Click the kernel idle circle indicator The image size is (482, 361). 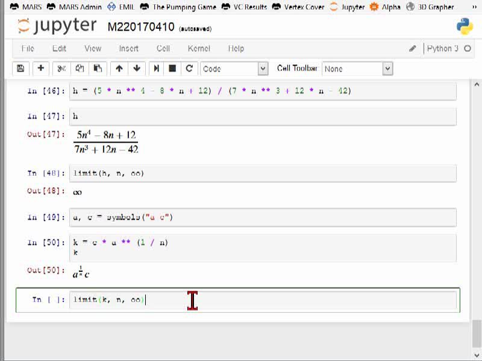(x=468, y=49)
